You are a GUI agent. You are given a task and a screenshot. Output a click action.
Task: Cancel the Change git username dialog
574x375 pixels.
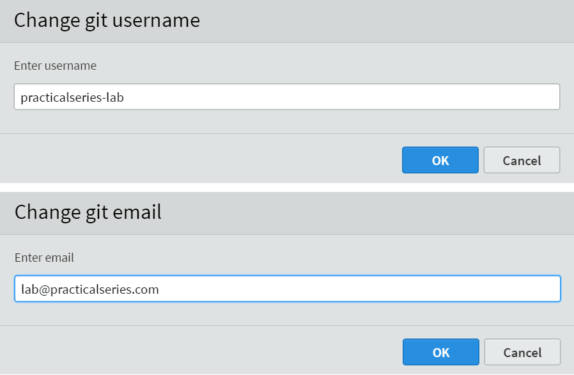point(522,160)
